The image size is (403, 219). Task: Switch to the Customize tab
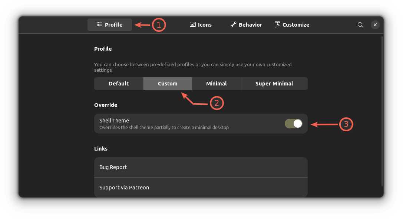coord(292,25)
